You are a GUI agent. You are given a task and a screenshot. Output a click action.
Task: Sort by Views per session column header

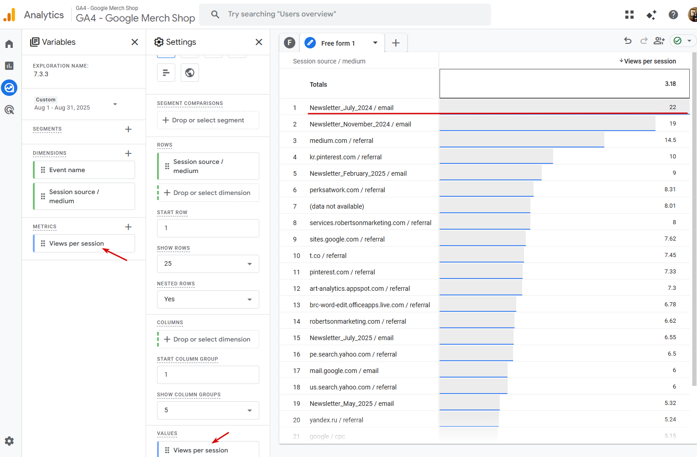650,61
